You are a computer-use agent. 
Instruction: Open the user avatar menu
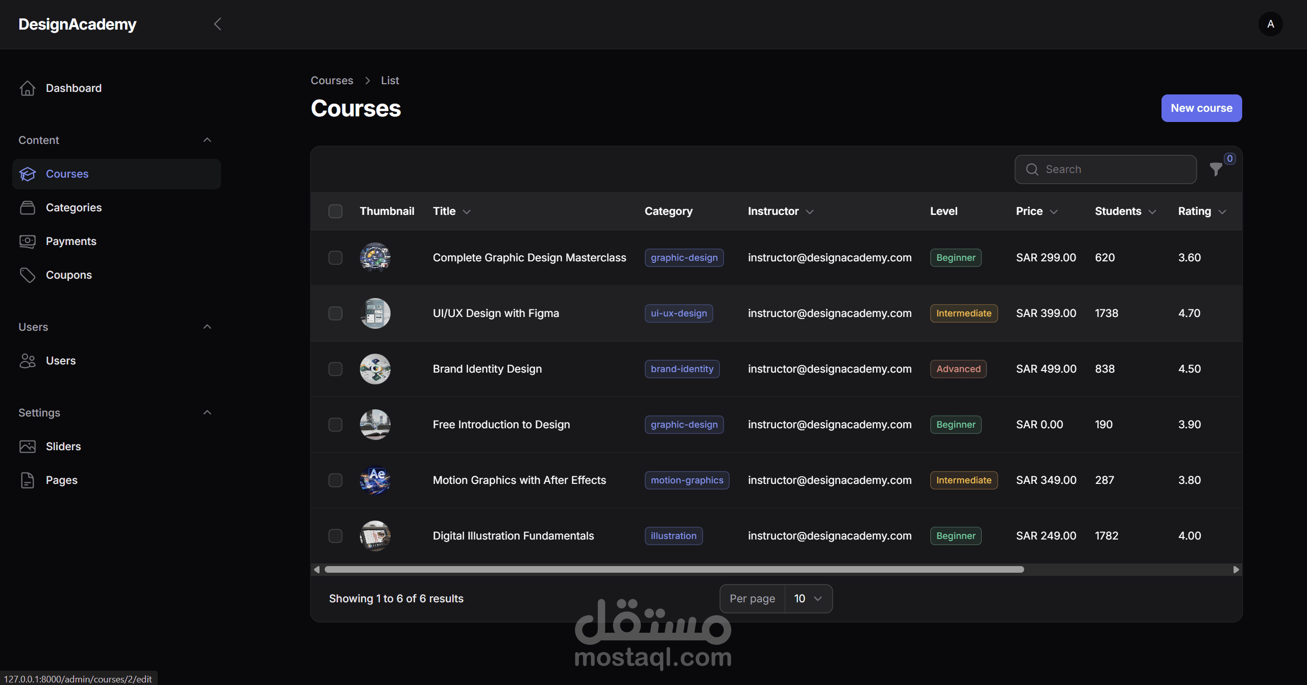click(1270, 24)
